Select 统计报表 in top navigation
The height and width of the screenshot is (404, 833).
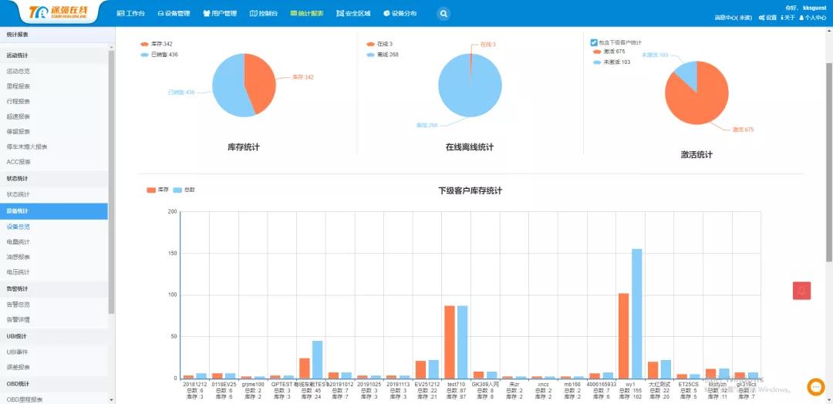pyautogui.click(x=307, y=13)
